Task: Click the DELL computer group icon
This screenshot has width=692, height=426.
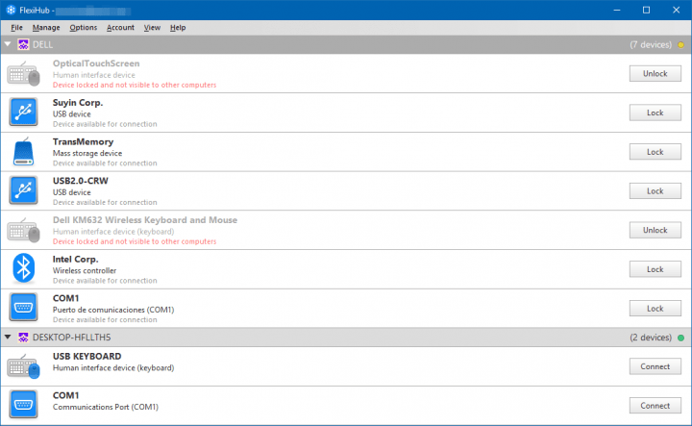Action: tap(23, 44)
